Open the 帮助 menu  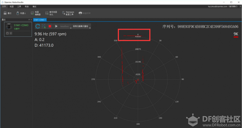(27, 6)
